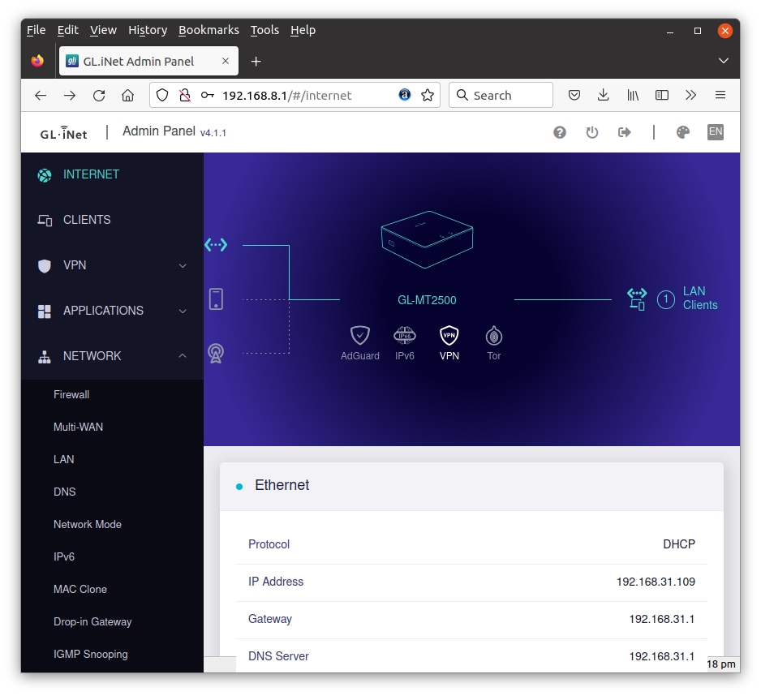
Task: Open the History menu
Action: 148,30
